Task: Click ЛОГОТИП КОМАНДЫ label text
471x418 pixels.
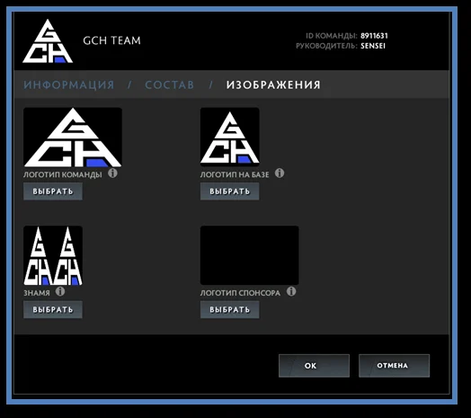Action: click(63, 174)
